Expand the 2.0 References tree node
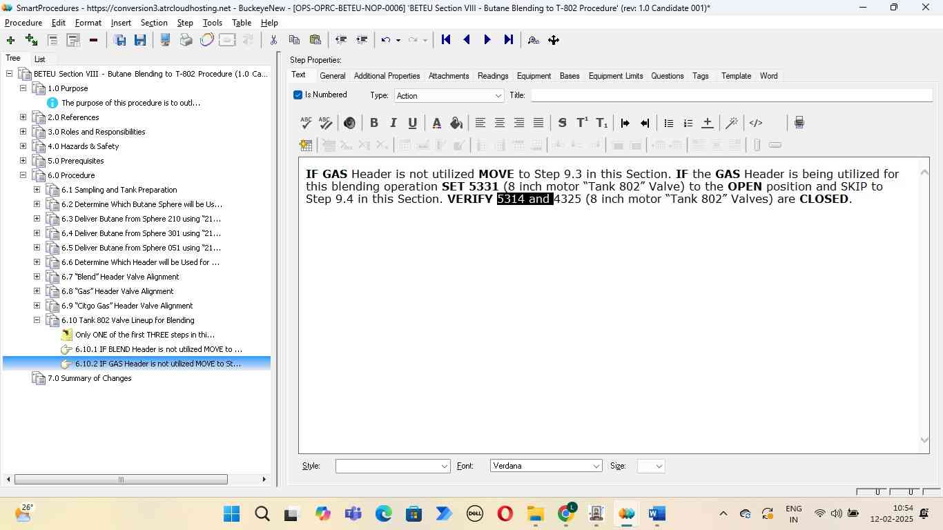 point(23,117)
